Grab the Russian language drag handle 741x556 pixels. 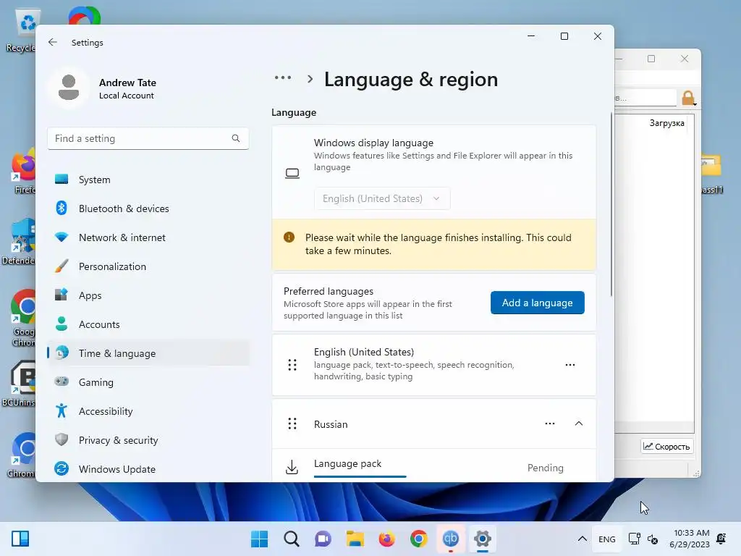tap(292, 424)
